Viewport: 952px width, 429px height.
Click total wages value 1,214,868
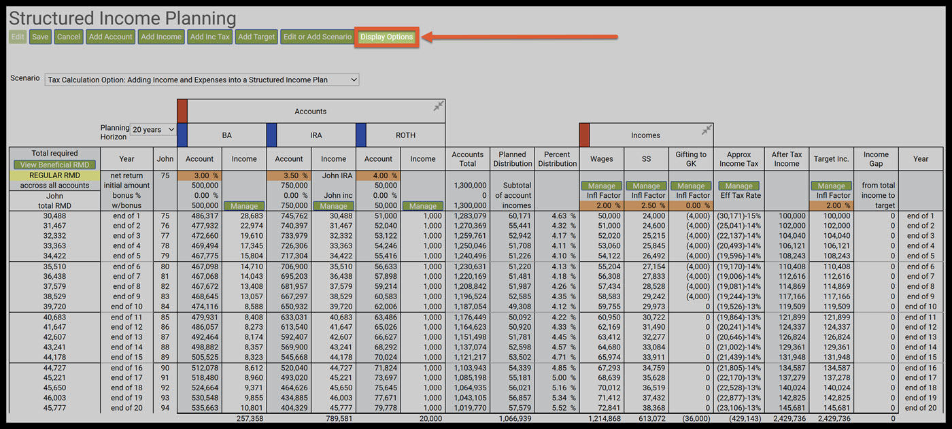pos(604,419)
